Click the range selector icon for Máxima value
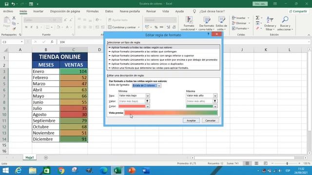The height and width of the screenshot is (175, 312). (x=215, y=101)
